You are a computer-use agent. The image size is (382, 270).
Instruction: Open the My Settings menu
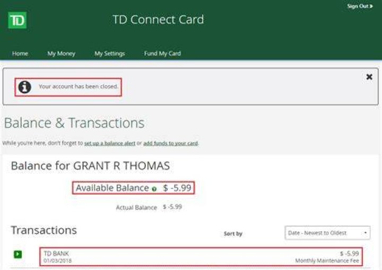[110, 53]
